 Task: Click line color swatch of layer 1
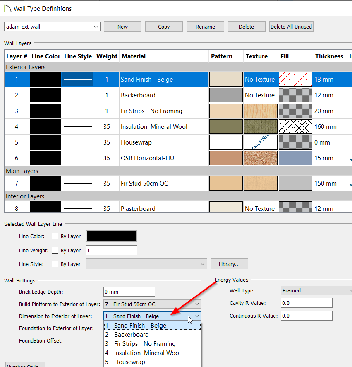coord(45,80)
